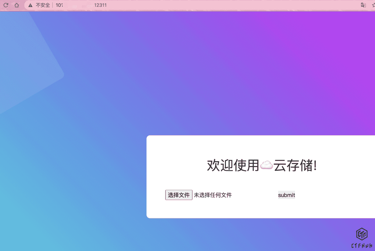Click the 未选择任何文件 file status label

tap(213, 195)
